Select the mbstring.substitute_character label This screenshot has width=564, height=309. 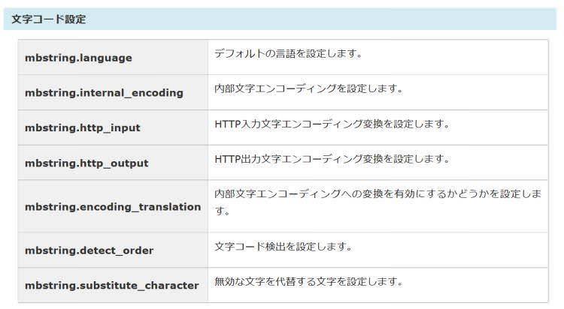[111, 285]
